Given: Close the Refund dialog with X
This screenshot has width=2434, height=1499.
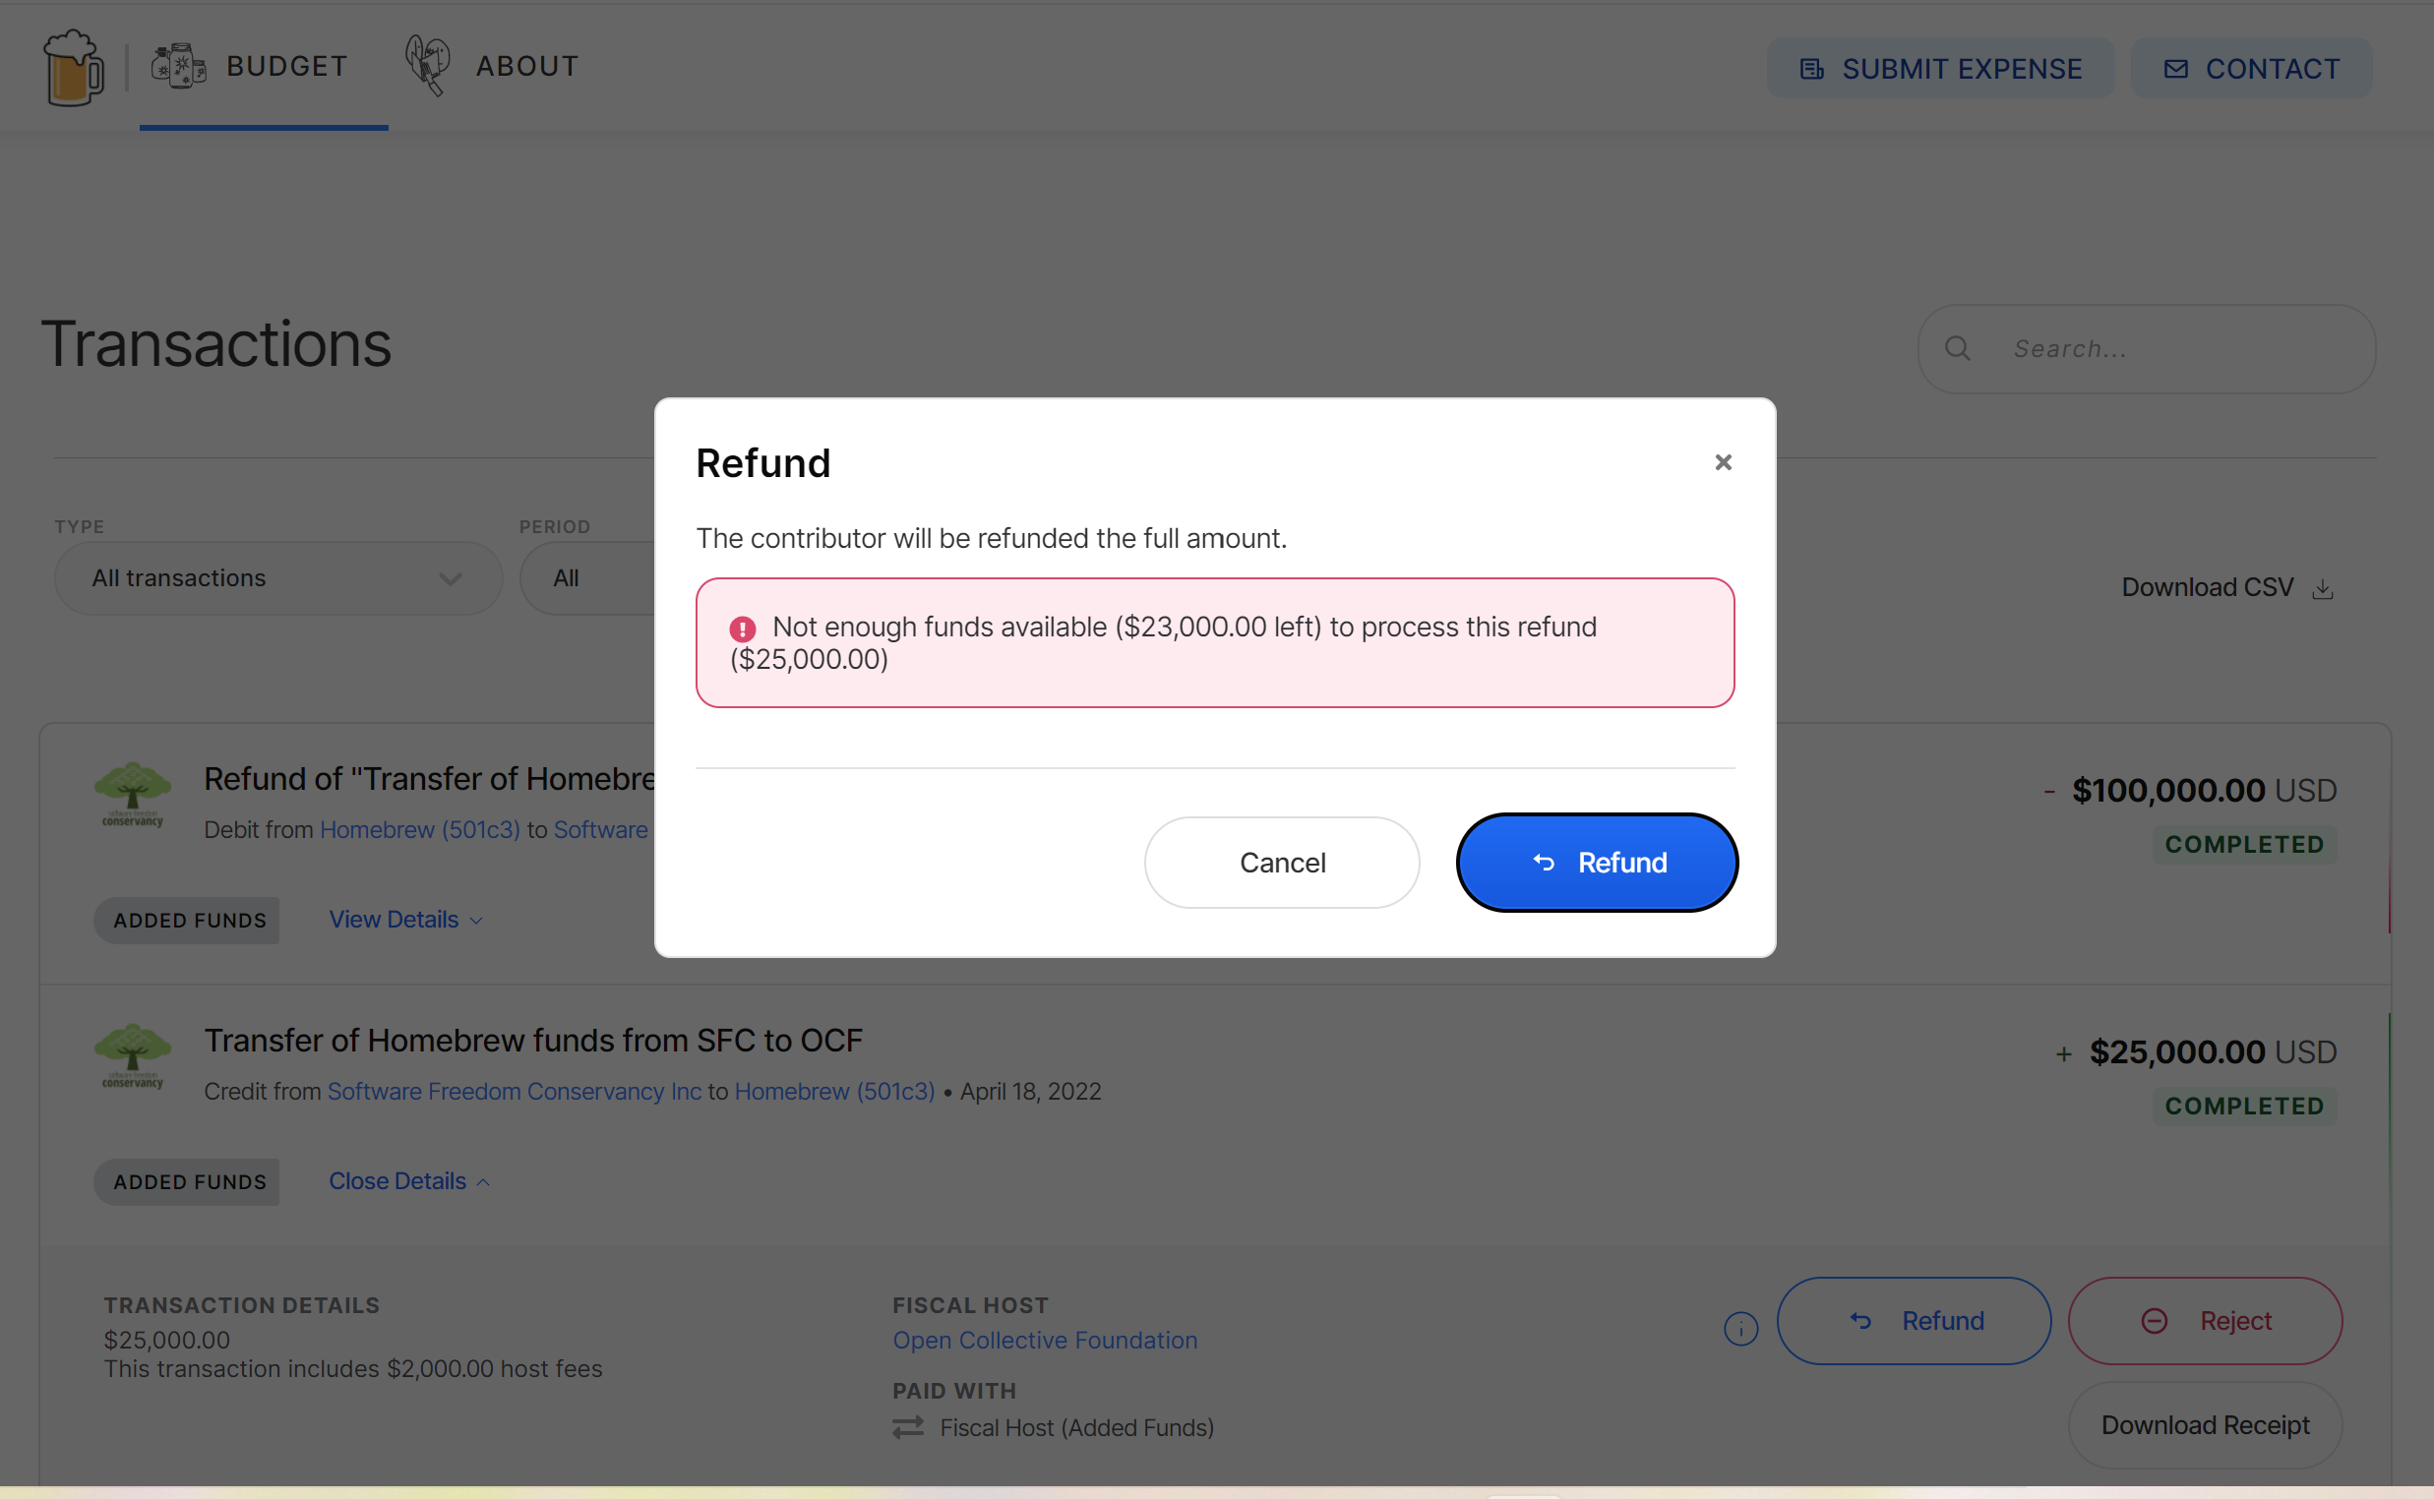Looking at the screenshot, I should click(x=1722, y=462).
